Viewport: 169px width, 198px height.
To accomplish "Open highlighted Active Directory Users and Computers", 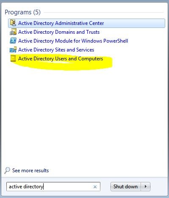I will [61, 59].
